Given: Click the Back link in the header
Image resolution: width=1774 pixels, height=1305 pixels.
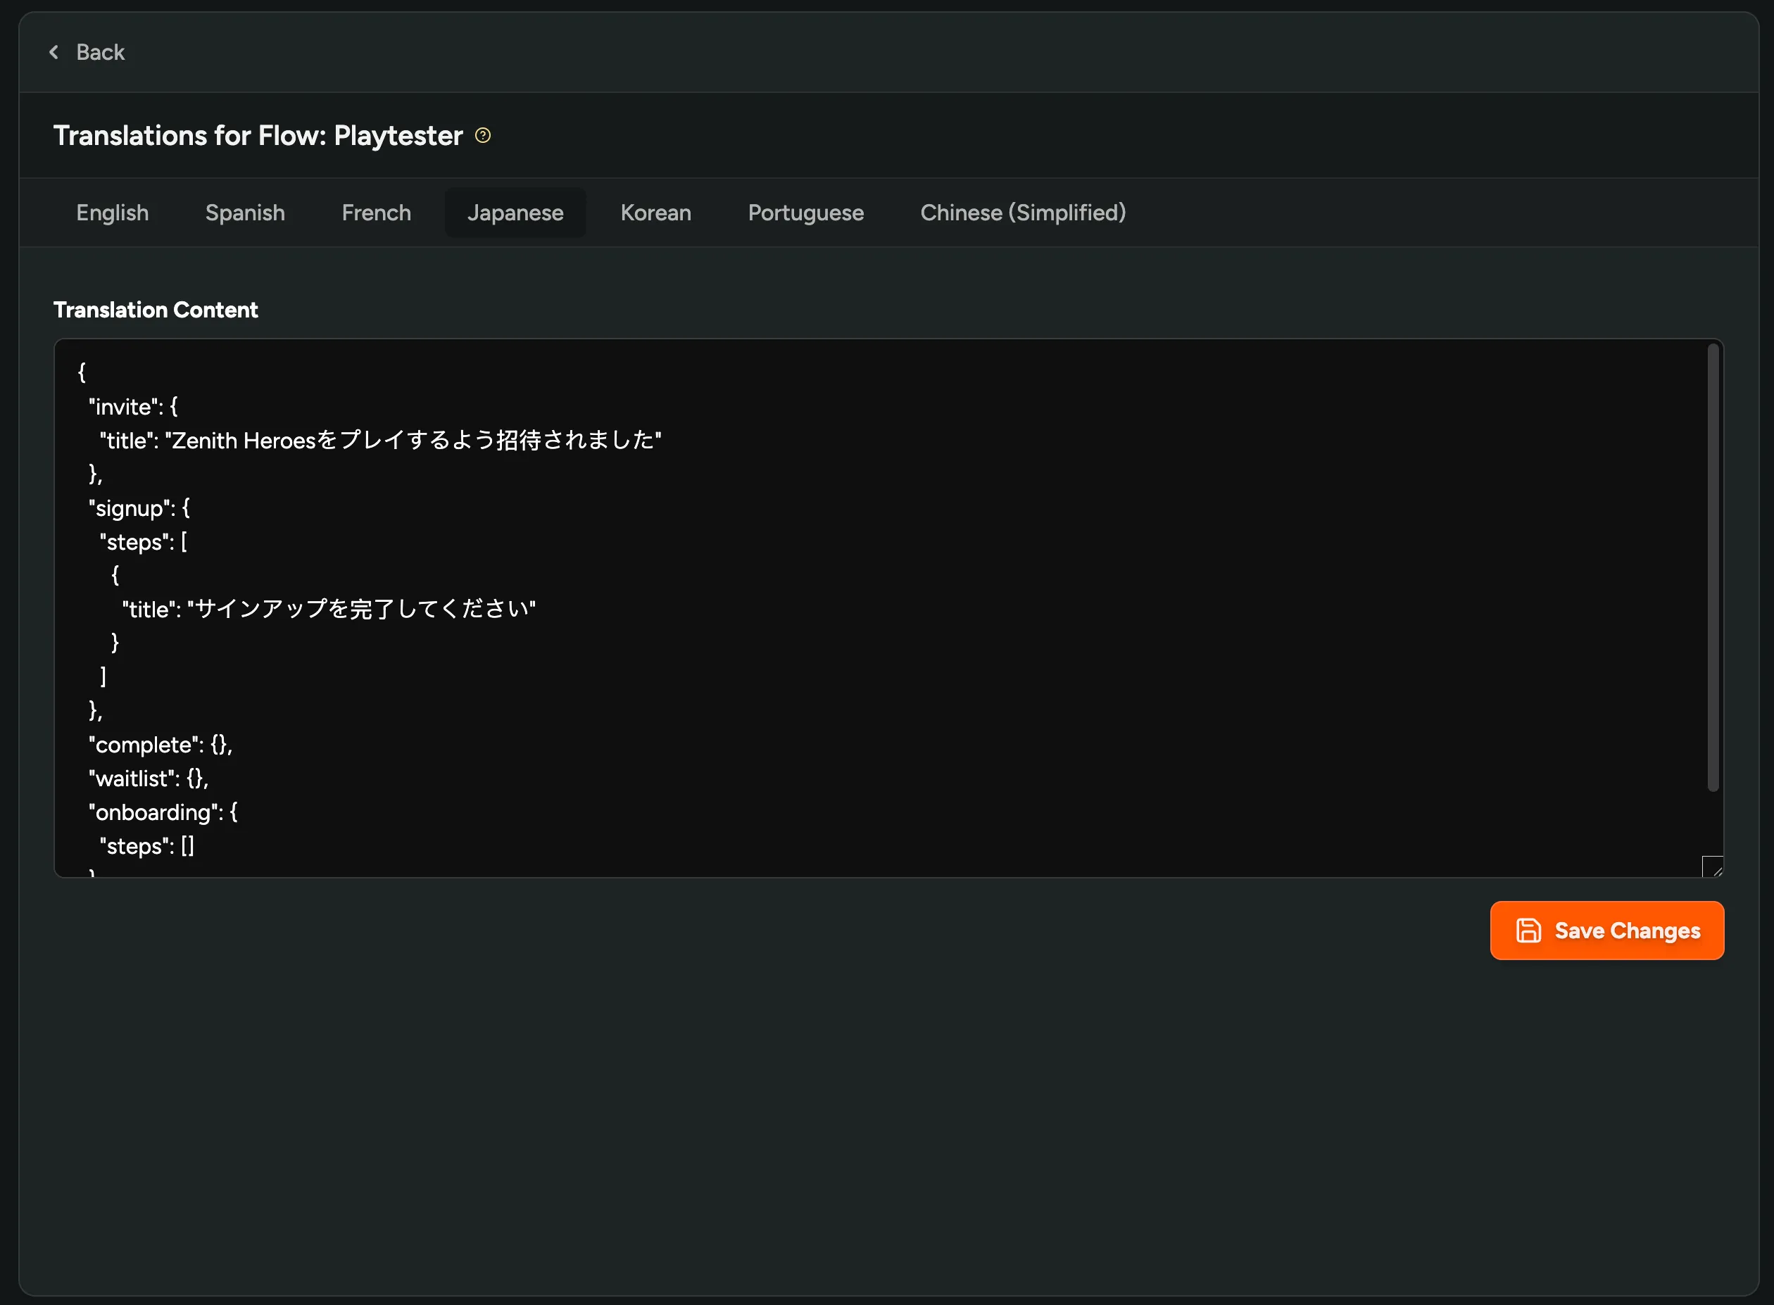Looking at the screenshot, I should coord(100,52).
